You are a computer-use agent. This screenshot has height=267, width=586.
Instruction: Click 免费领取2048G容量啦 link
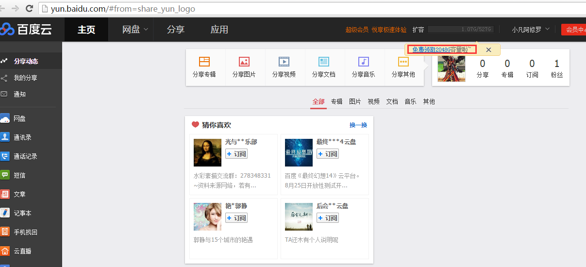click(442, 50)
